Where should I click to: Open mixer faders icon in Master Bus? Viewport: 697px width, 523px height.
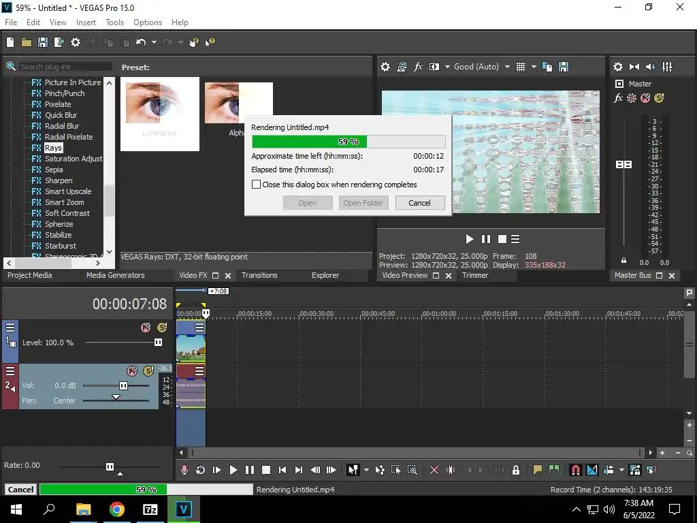[x=667, y=67]
